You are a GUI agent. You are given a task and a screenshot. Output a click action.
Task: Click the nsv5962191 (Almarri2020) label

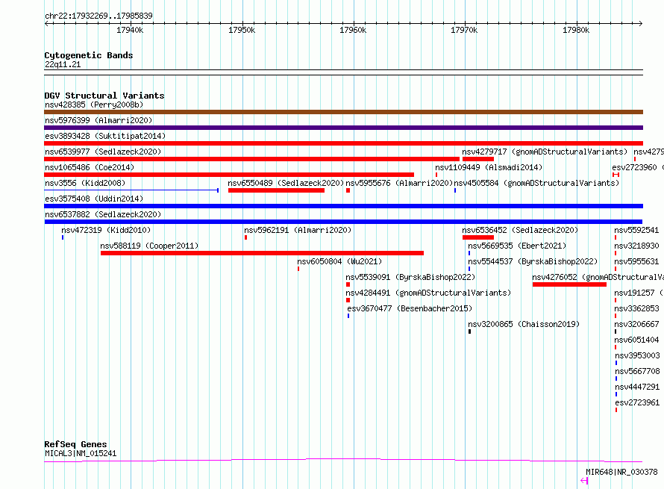click(x=298, y=230)
